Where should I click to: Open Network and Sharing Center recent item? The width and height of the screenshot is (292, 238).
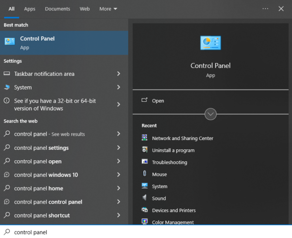183,139
